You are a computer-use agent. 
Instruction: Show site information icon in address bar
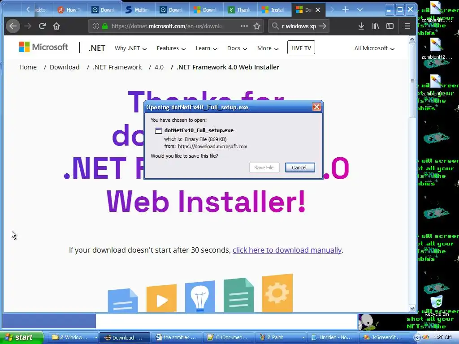pyautogui.click(x=96, y=26)
